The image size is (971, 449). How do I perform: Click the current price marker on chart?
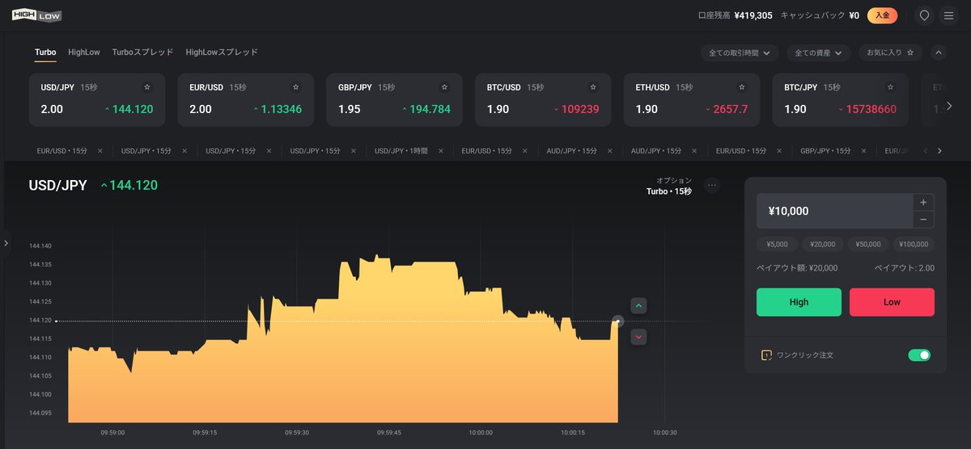pyautogui.click(x=618, y=321)
